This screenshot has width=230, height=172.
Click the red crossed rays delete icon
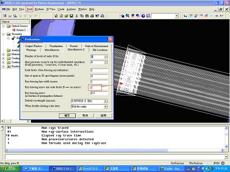click(206, 16)
